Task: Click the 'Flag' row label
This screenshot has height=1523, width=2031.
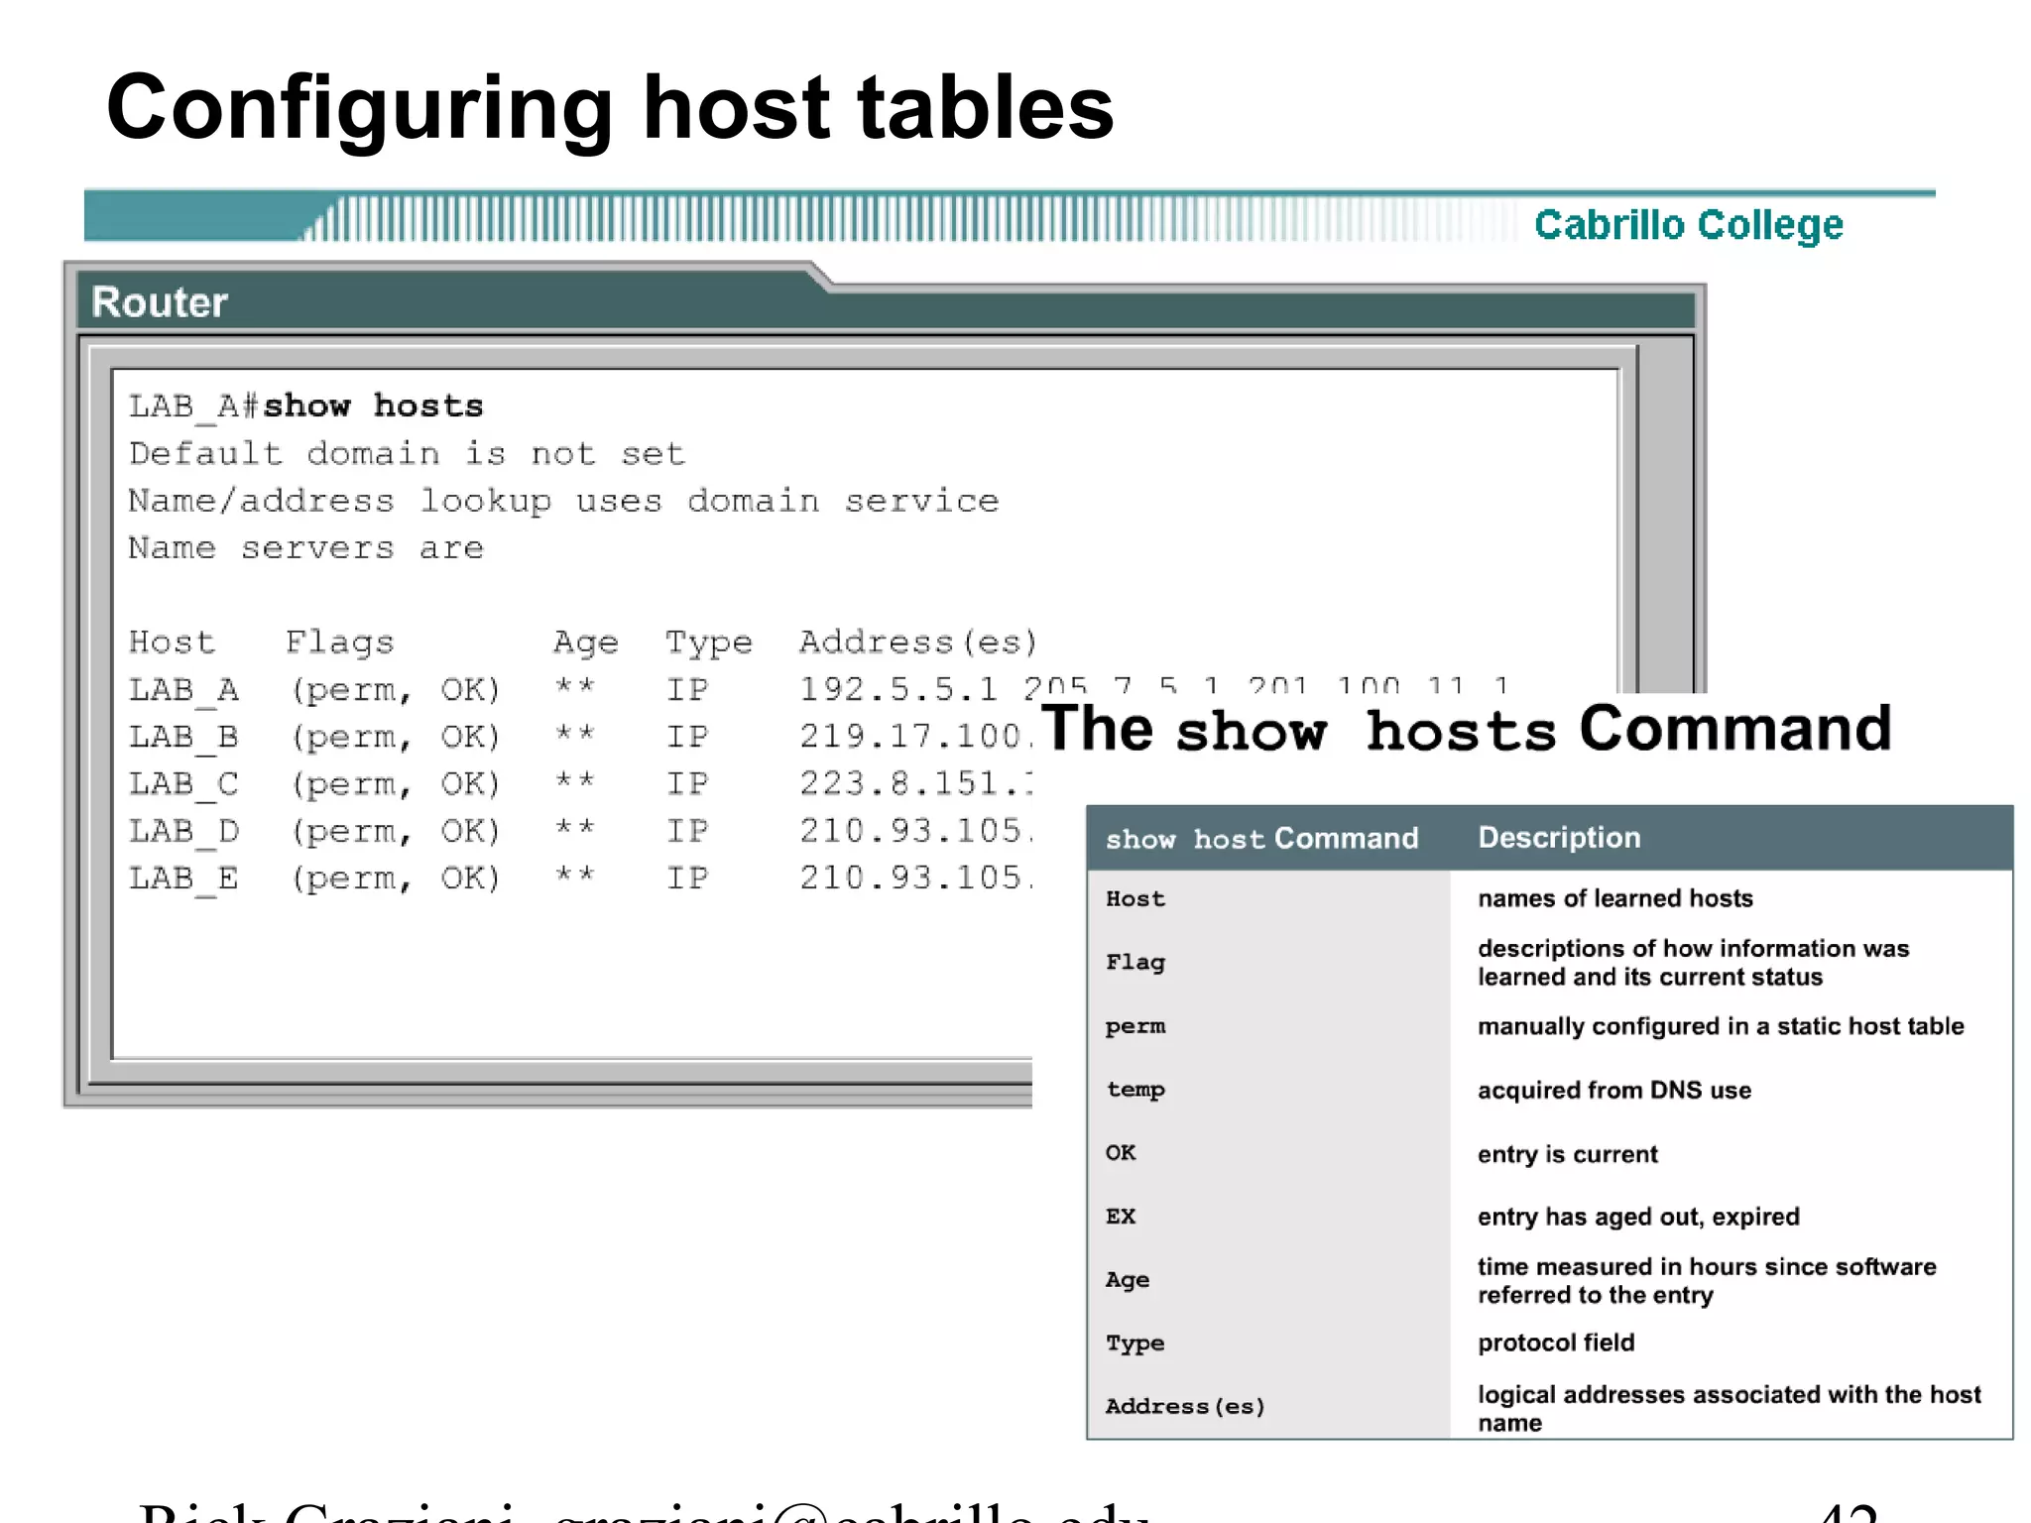Action: coord(1135,962)
